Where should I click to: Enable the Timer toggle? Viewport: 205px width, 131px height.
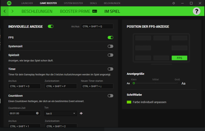(110, 69)
